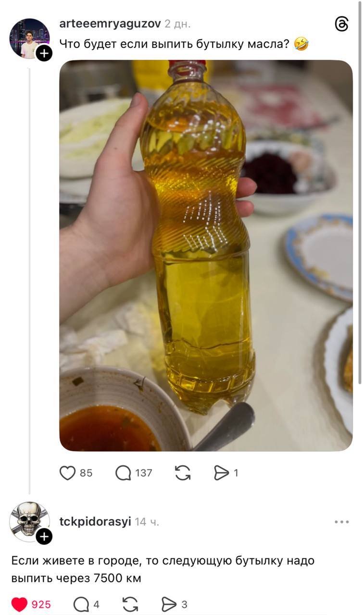Follow tckpidorasyi using avatar plus badge
Screen dimensions: 364x615
point(44,537)
